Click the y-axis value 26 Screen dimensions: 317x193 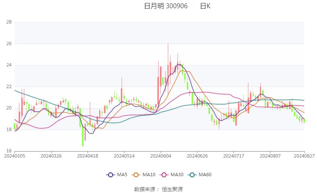[9, 44]
